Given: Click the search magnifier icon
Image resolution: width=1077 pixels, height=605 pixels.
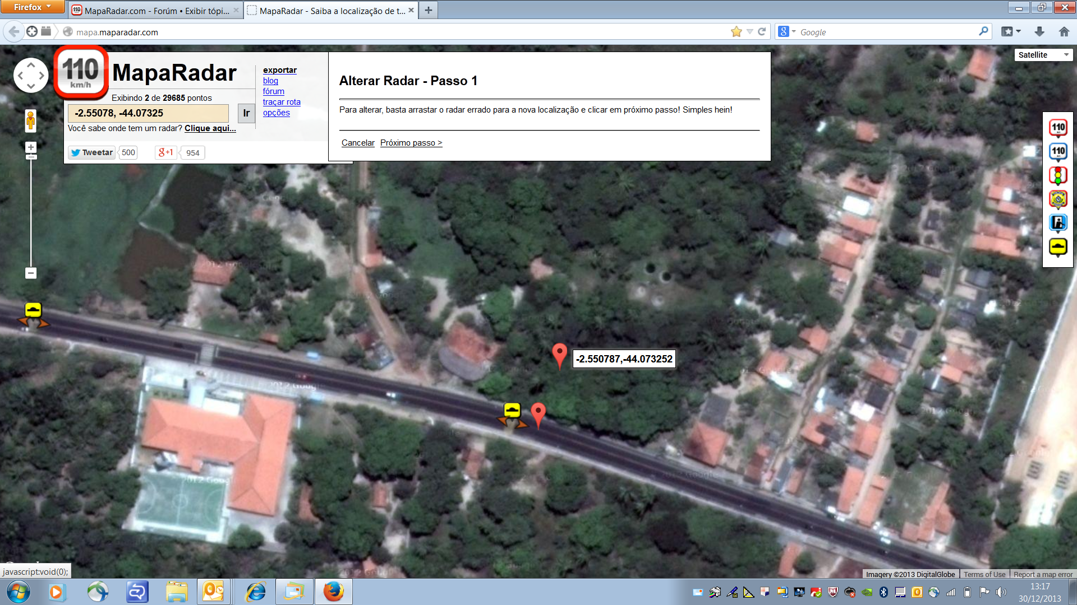Looking at the screenshot, I should pyautogui.click(x=983, y=32).
